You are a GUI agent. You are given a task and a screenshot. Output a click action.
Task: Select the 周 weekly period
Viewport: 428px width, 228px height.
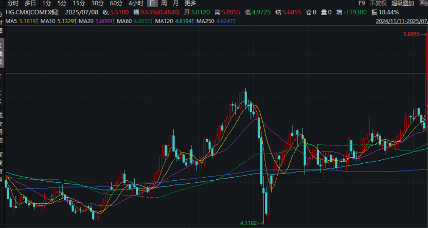click(164, 3)
